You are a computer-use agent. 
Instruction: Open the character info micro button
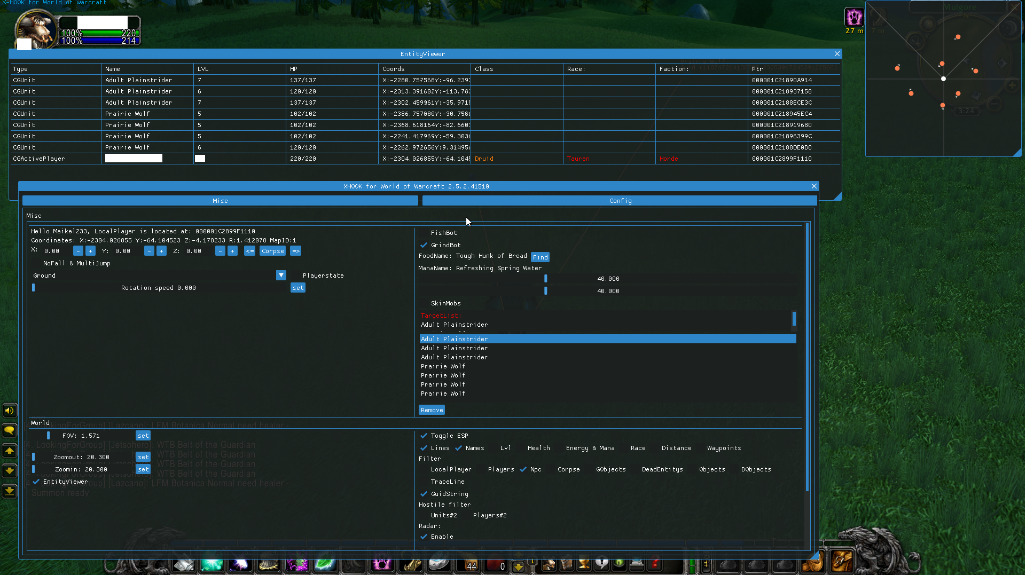(549, 564)
